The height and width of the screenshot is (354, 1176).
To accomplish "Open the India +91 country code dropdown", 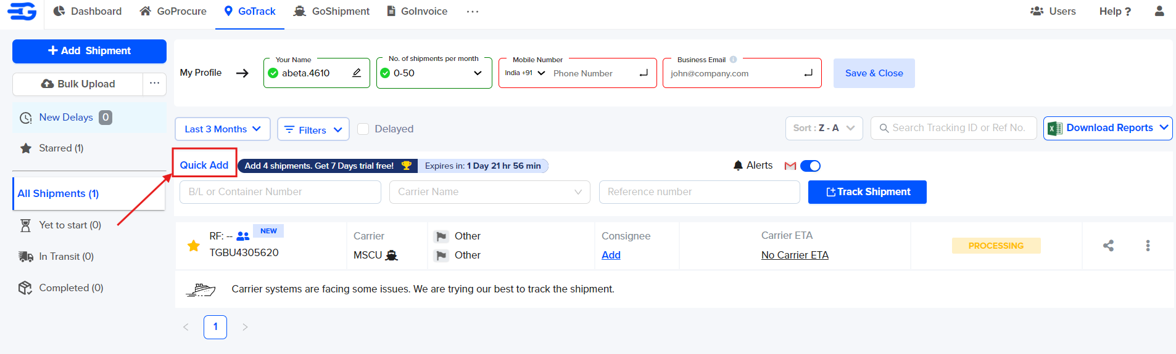I will pyautogui.click(x=525, y=73).
